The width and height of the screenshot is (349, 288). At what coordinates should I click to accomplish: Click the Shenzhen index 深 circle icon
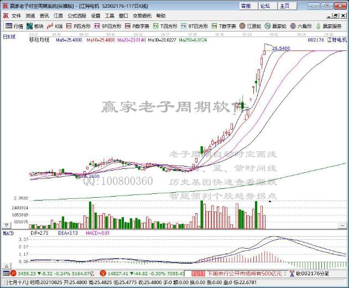pyautogui.click(x=103, y=273)
